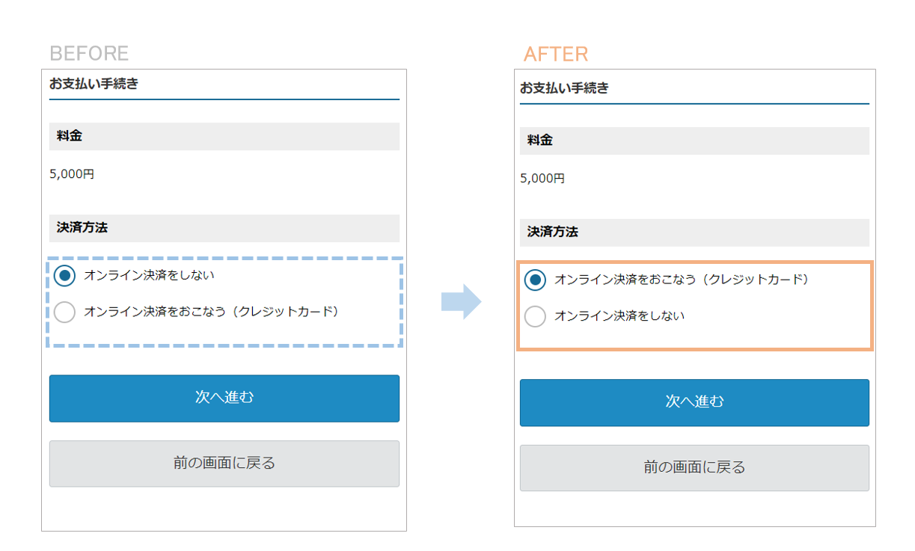Click 次へ進む button in BEFORE panel
The height and width of the screenshot is (551, 915).
[224, 398]
